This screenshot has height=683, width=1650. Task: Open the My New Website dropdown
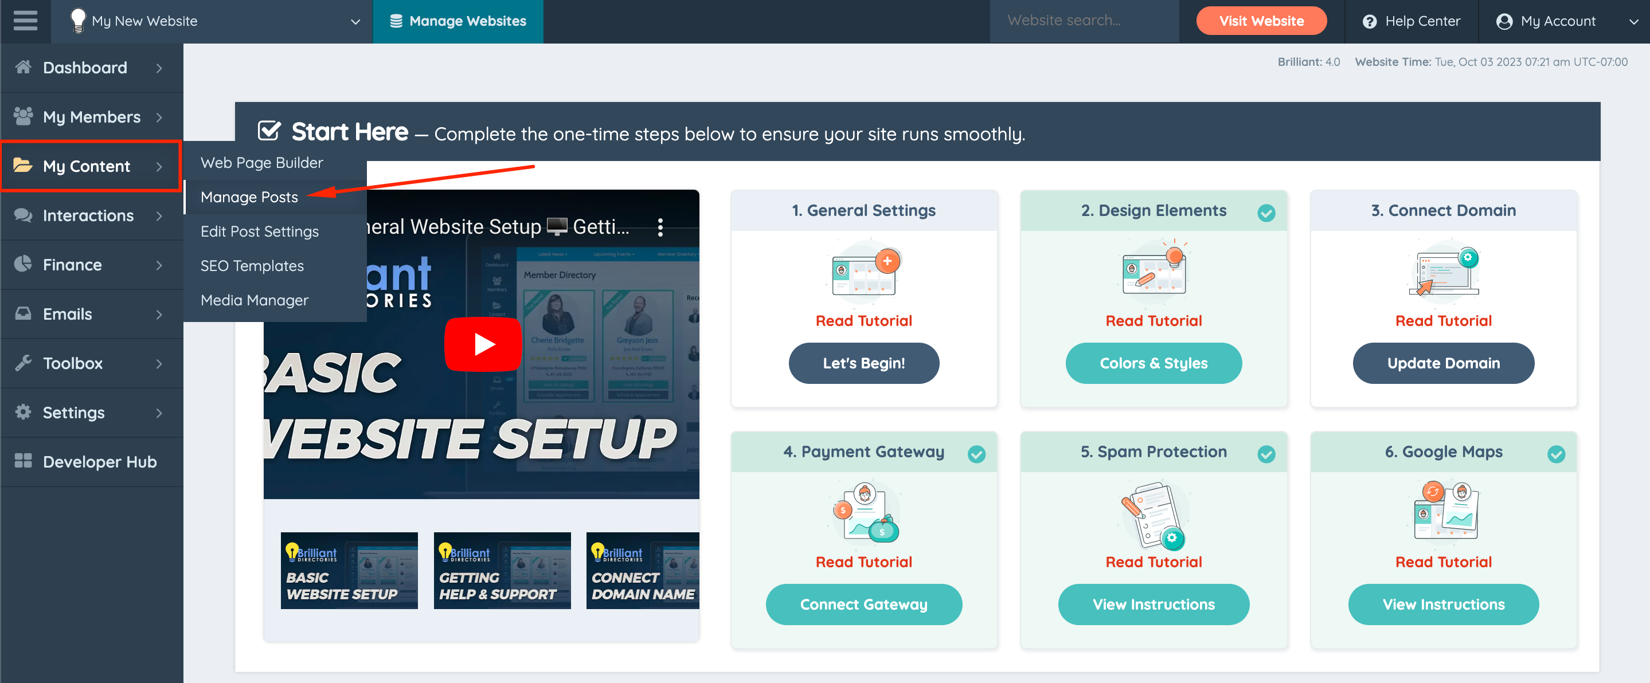tap(354, 21)
